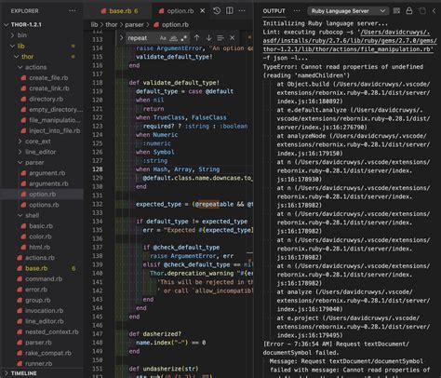Viewport: 441px width, 378px height.
Task: Open the panel ellipsis menu next to OUTPUT
Action: point(297,11)
